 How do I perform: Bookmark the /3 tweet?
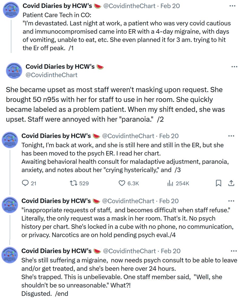[x=219, y=183]
